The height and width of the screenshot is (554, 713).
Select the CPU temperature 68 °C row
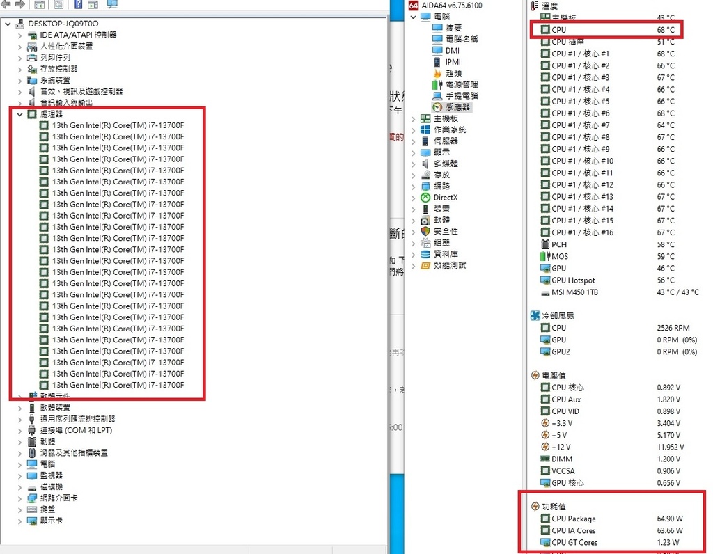pyautogui.click(x=607, y=29)
